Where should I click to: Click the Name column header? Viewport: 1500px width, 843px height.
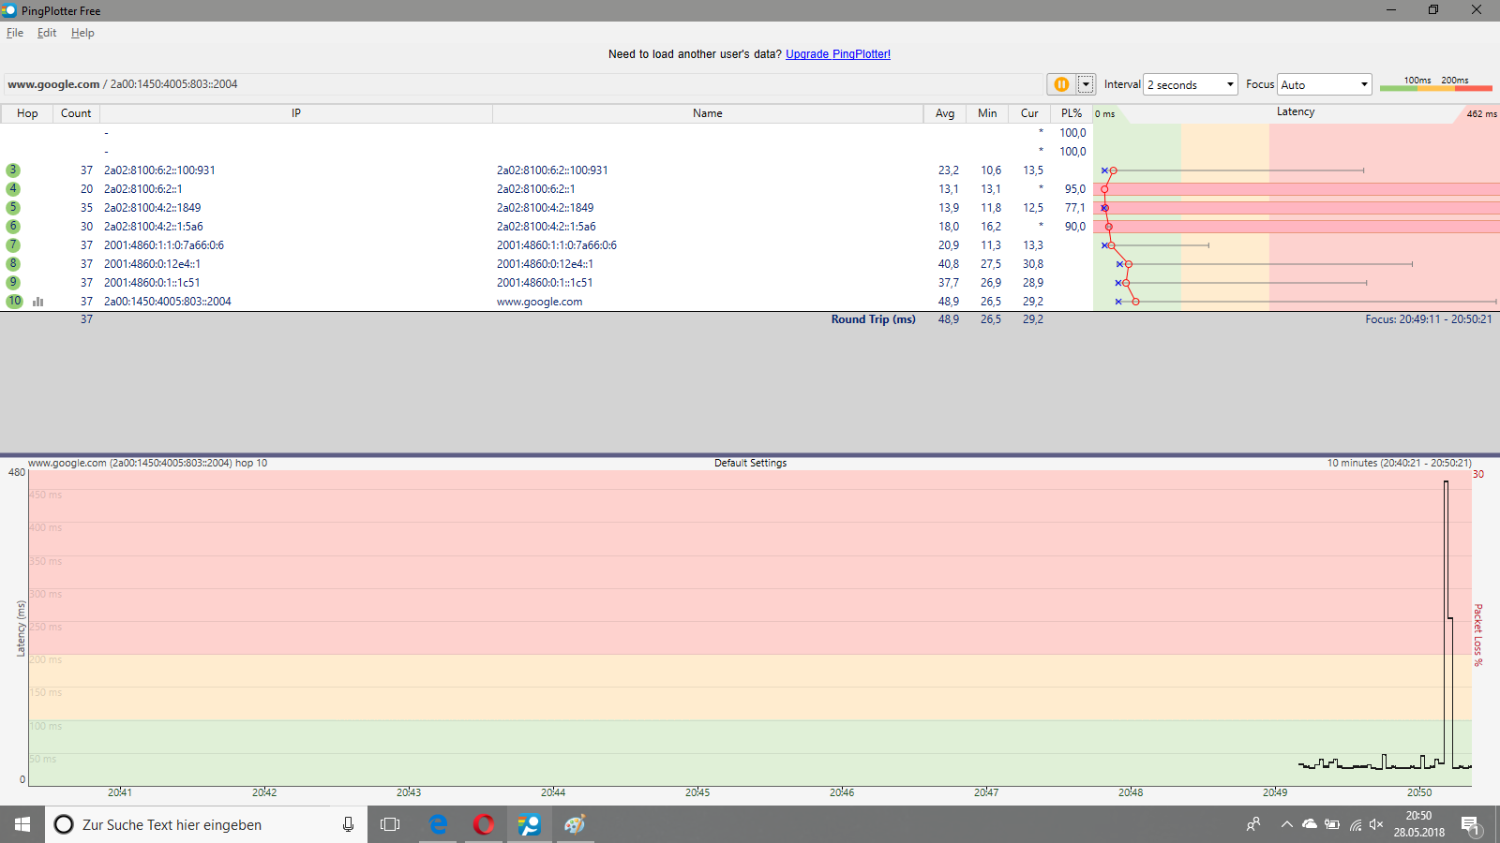click(x=708, y=113)
